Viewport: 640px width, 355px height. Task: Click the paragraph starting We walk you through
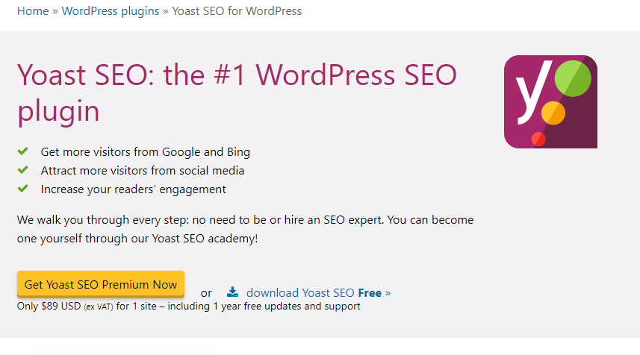point(245,229)
